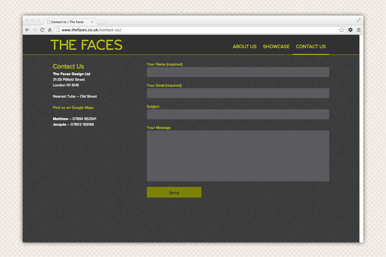Bookmark the page with star icon
The image size is (386, 257).
coord(342,30)
